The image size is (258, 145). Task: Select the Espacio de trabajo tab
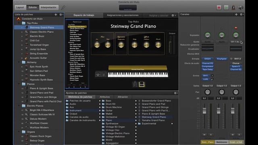tap(84, 15)
